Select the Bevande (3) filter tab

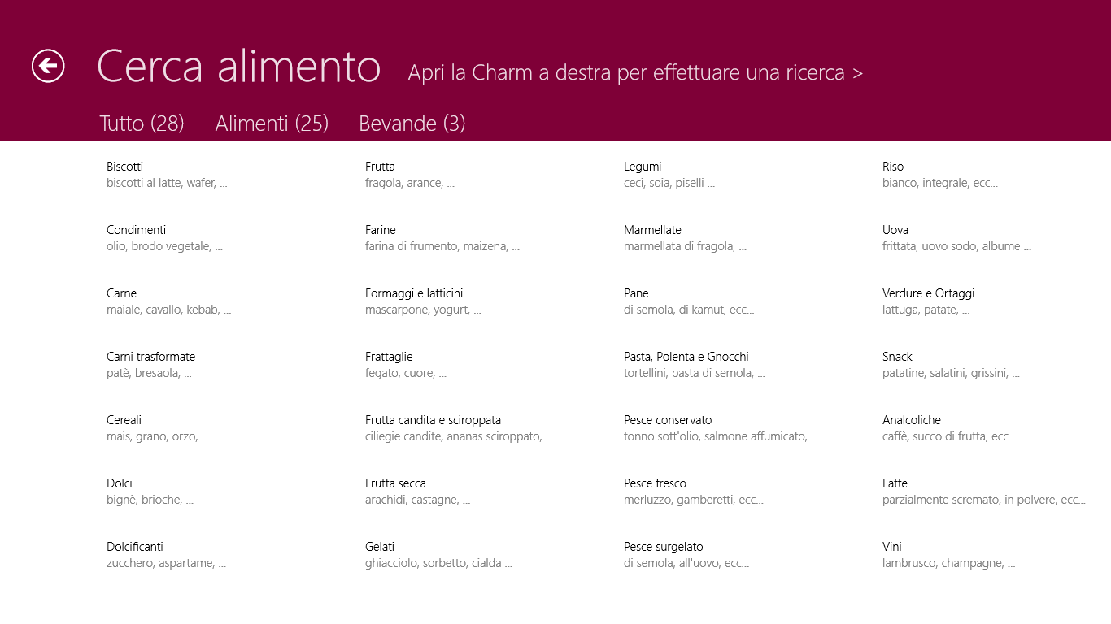click(412, 123)
